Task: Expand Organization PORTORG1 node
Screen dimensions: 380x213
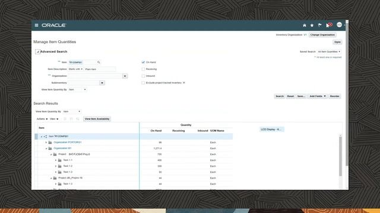Action: (x=46, y=143)
